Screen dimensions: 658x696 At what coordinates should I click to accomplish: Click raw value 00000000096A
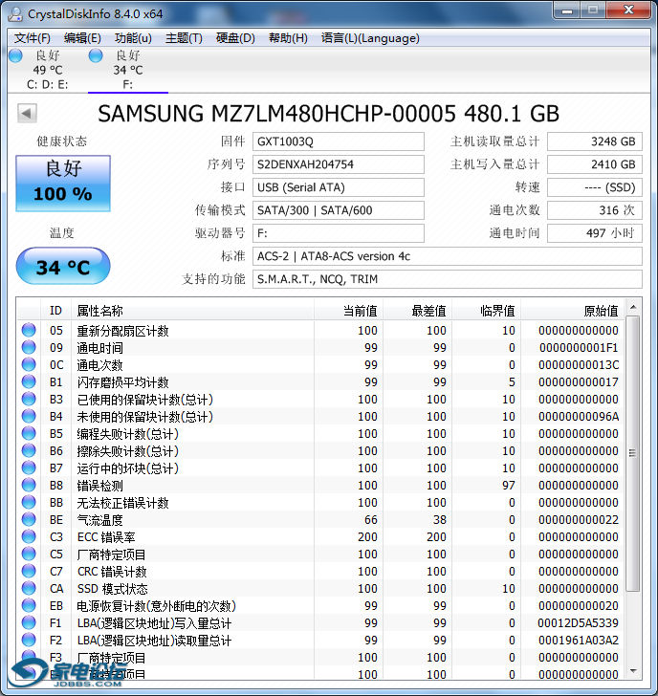pos(578,417)
